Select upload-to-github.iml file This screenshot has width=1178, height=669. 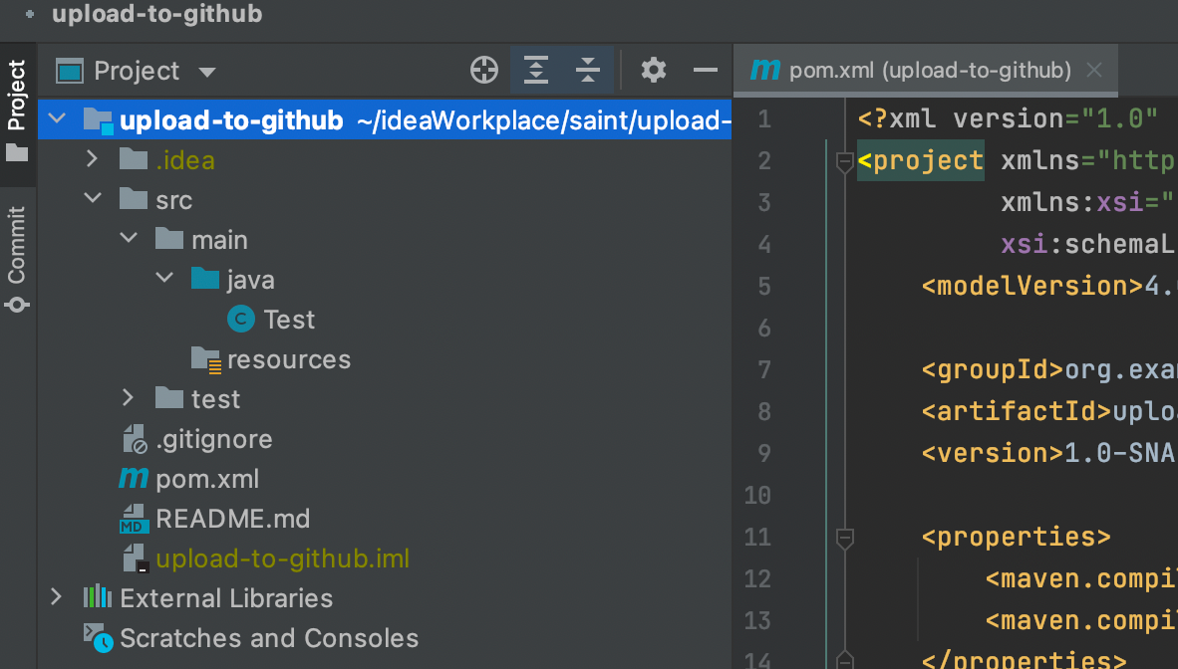pos(282,558)
